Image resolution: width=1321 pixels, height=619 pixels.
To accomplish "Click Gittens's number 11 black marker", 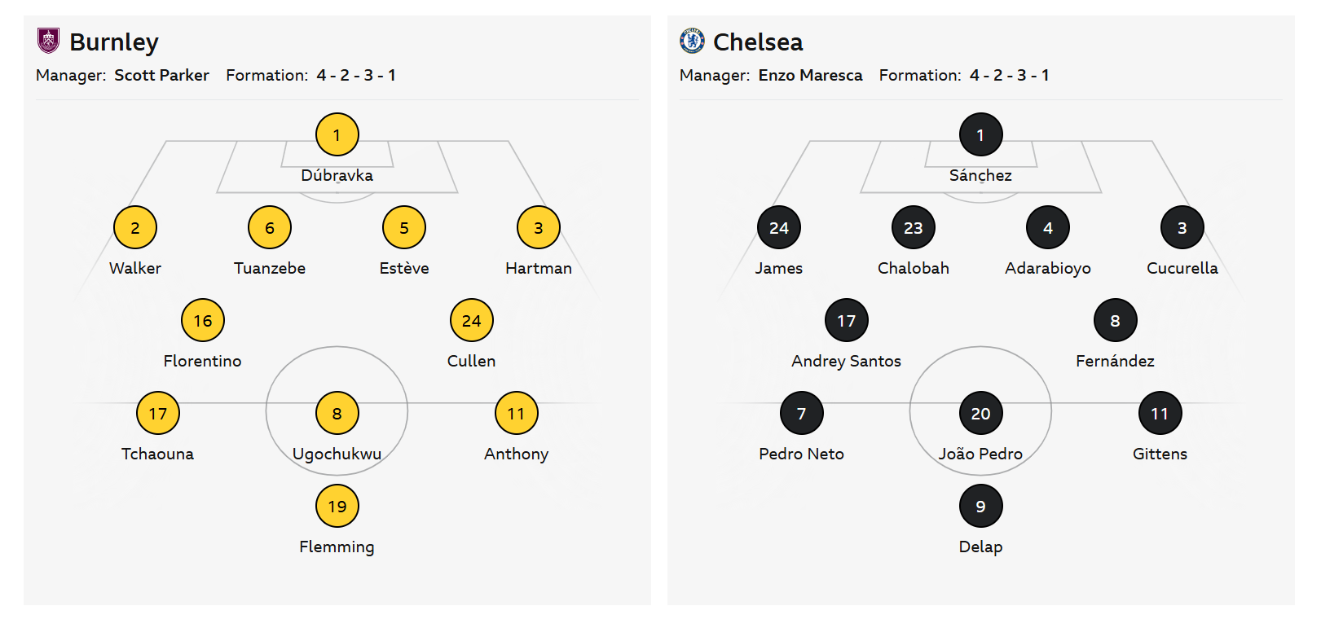I will coord(1160,413).
